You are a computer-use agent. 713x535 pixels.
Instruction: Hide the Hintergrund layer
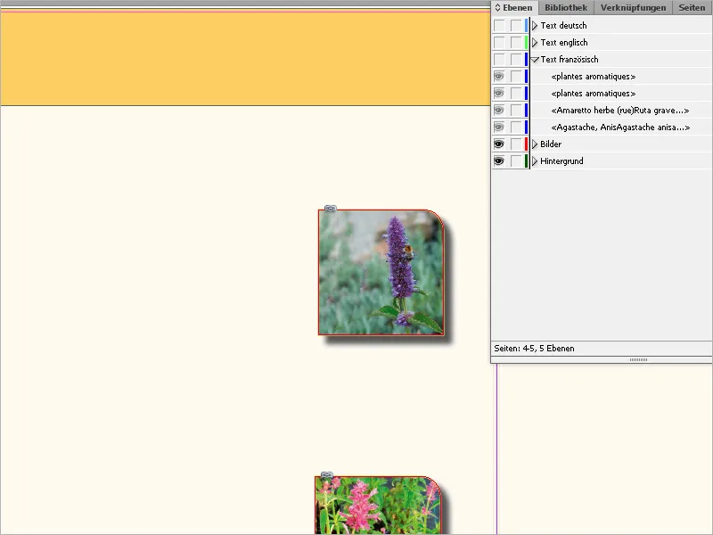499,161
